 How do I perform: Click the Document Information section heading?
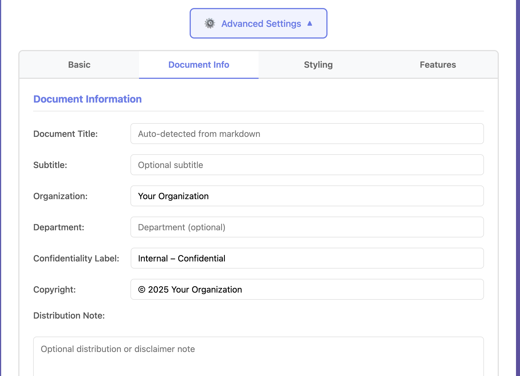click(88, 99)
